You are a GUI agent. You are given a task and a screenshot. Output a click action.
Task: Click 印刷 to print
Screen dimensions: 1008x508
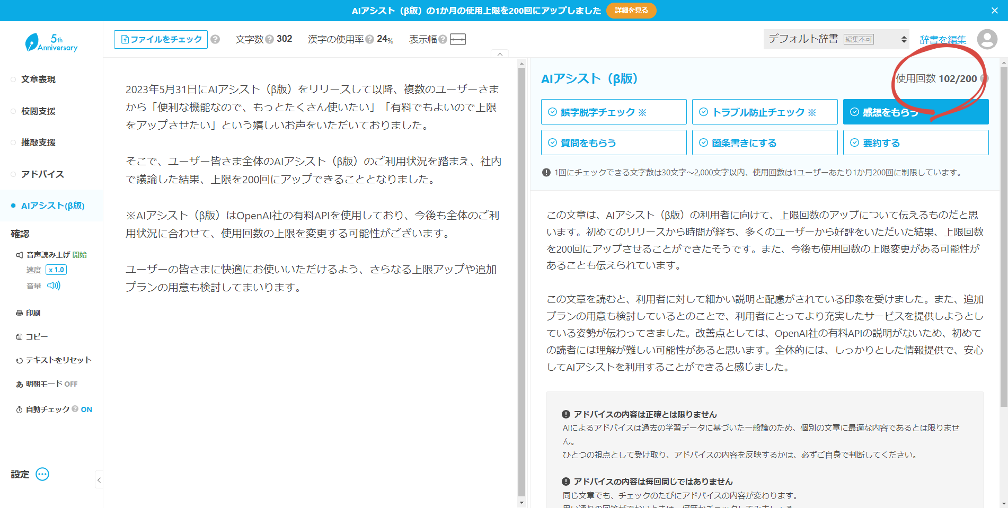coord(29,313)
